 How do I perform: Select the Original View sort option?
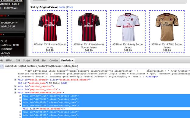point(48,7)
